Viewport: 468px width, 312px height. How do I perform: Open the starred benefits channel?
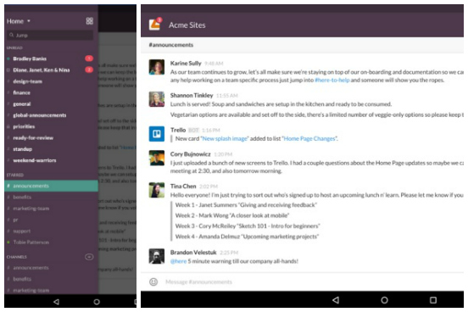(22, 197)
